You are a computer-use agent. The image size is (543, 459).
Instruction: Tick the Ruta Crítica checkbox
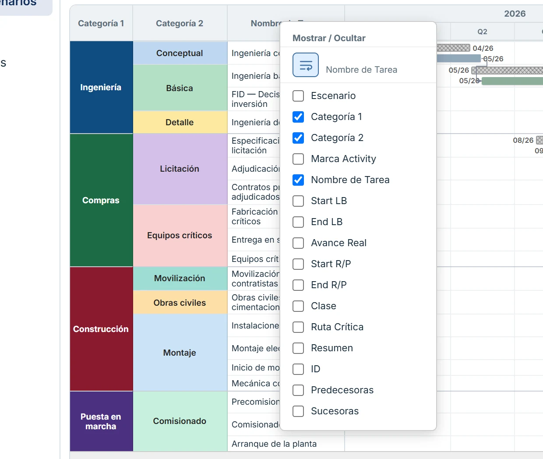(x=298, y=327)
